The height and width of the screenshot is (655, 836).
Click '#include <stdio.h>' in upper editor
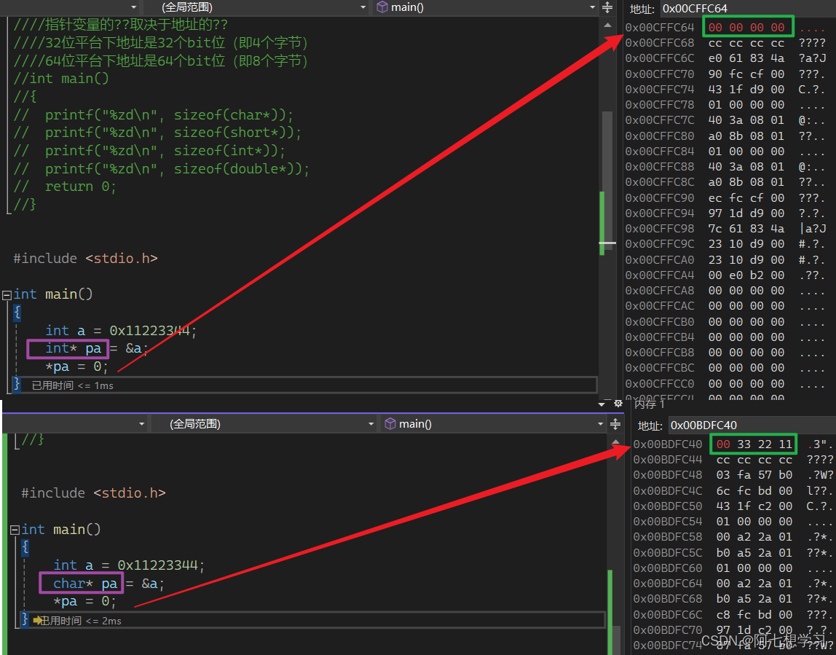coord(85,258)
